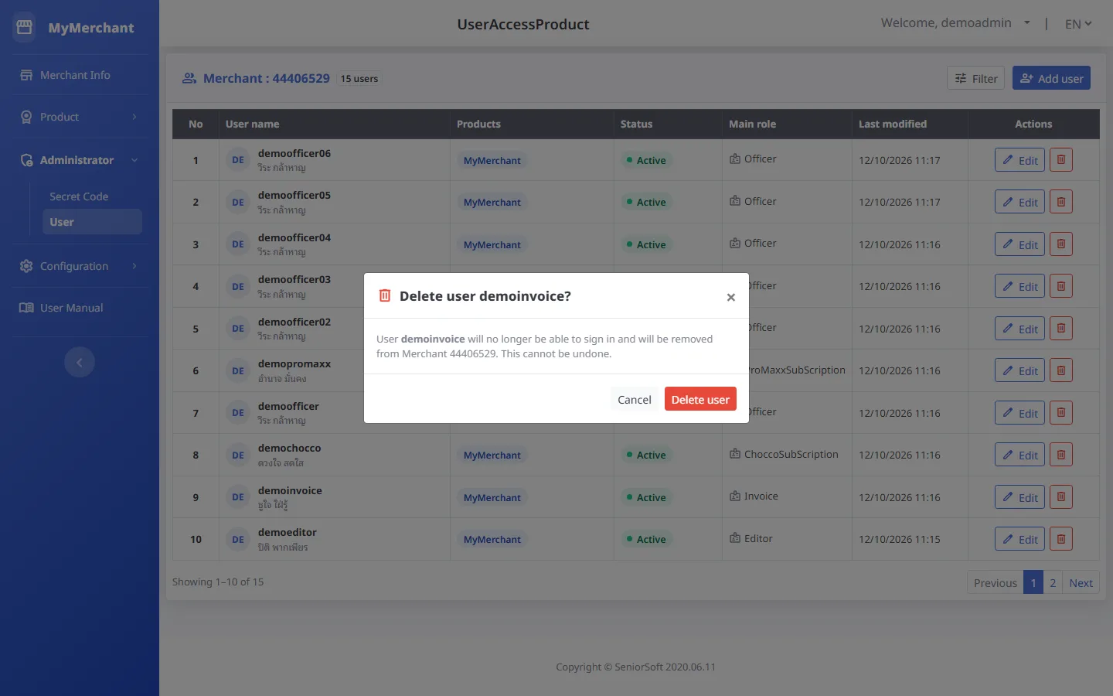Viewport: 1113px width, 696px height.
Task: Click trash icon for demoinvoice row
Action: (x=1060, y=497)
